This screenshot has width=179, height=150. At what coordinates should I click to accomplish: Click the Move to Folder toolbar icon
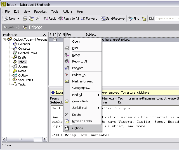click(x=31, y=19)
